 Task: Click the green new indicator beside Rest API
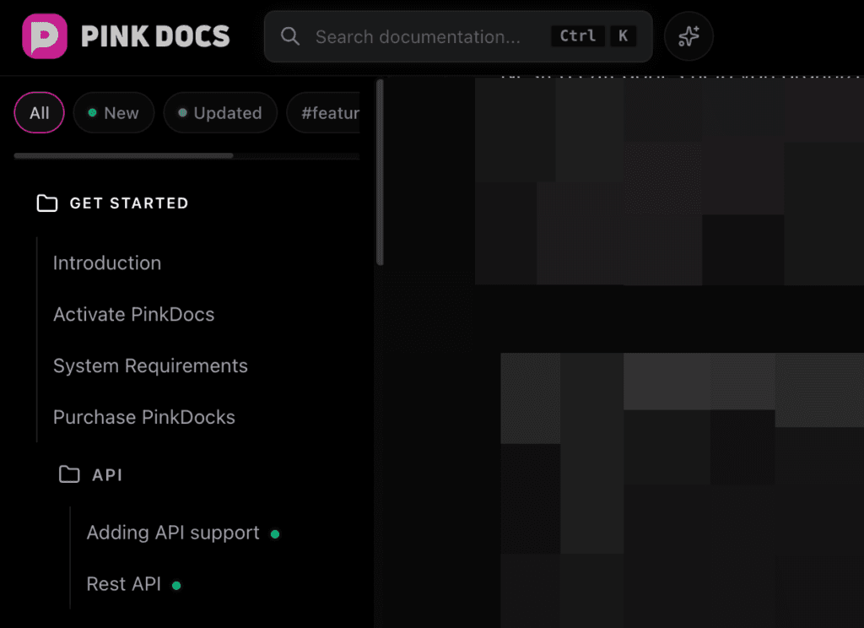[x=175, y=584]
